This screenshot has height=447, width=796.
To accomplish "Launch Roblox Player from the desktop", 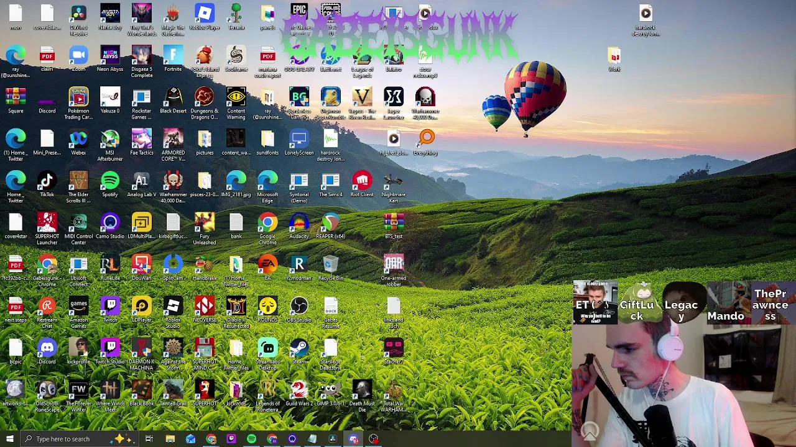I will coord(205,17).
